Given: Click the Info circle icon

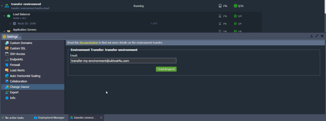Looking at the screenshot, I should click(x=7, y=98).
